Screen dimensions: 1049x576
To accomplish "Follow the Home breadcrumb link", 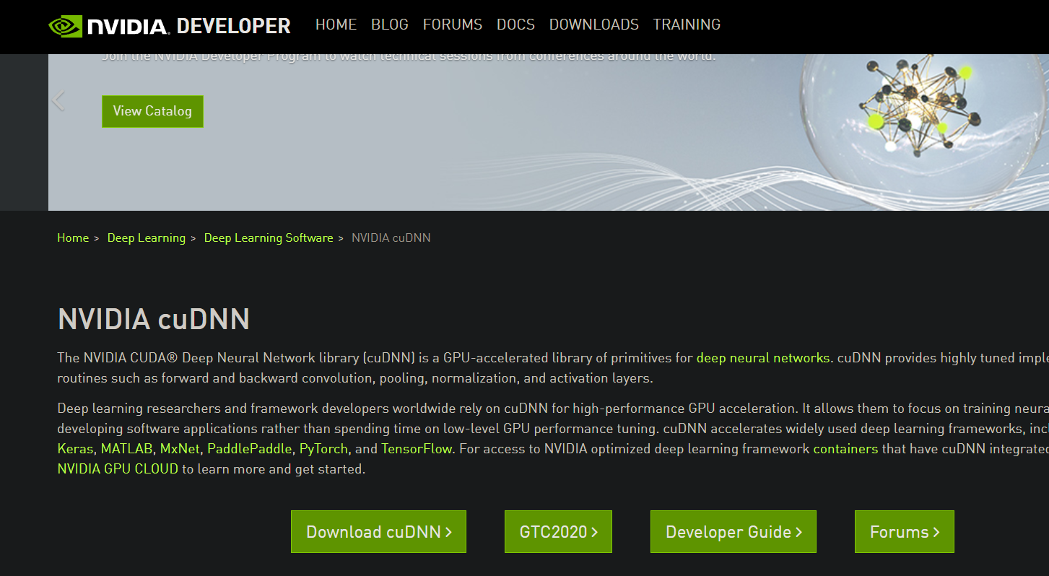I will [x=73, y=238].
